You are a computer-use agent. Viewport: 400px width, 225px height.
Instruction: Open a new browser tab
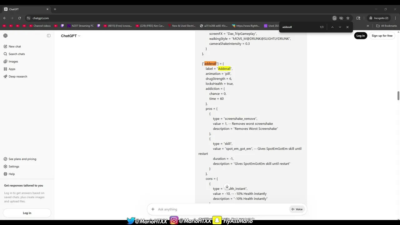pos(55,9)
